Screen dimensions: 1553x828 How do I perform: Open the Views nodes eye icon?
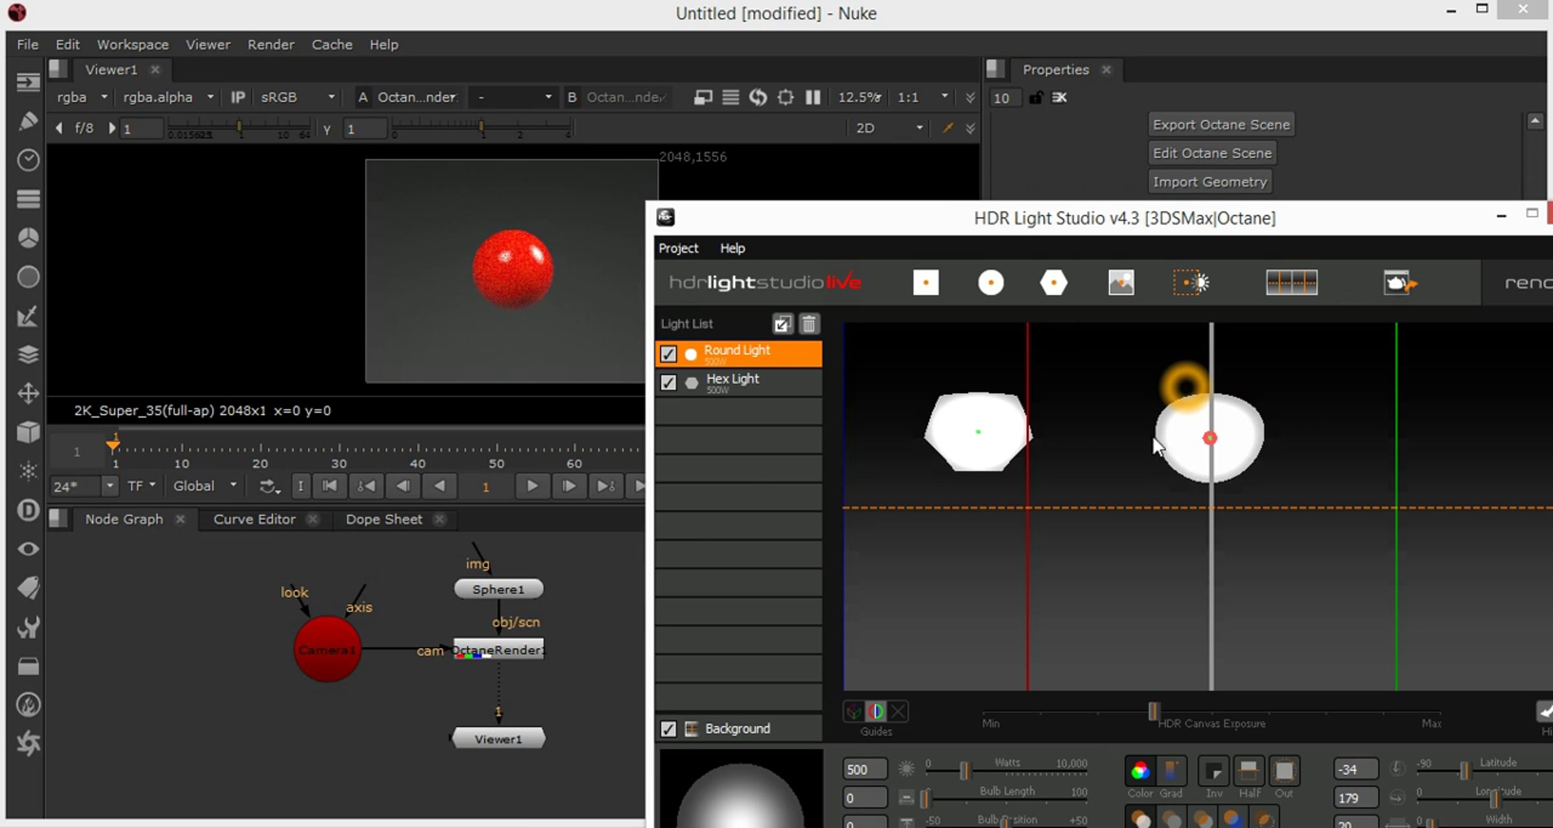pos(28,548)
